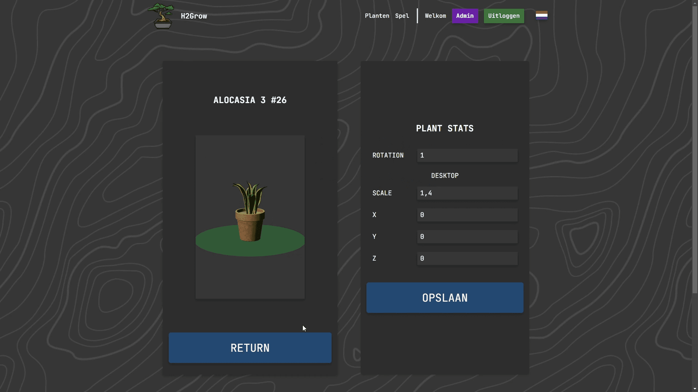Screen dimensions: 698x392
Task: Click the scrollbar down arrow
Action: click(x=695, y=389)
